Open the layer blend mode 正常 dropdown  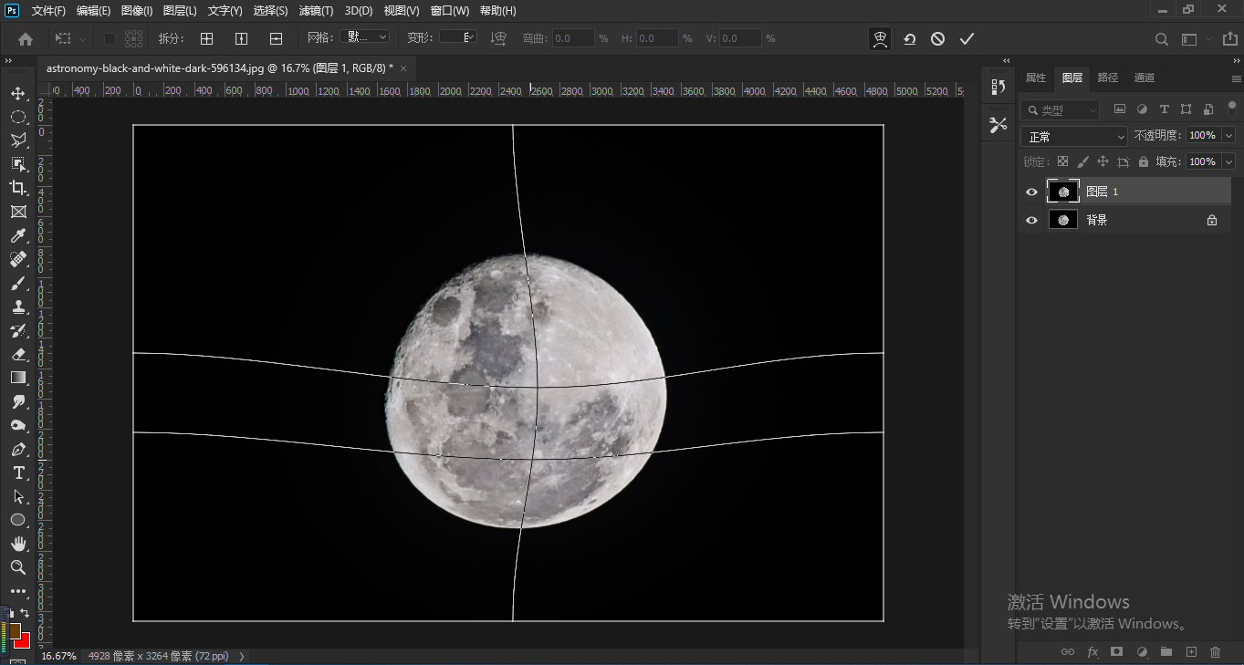pyautogui.click(x=1074, y=136)
